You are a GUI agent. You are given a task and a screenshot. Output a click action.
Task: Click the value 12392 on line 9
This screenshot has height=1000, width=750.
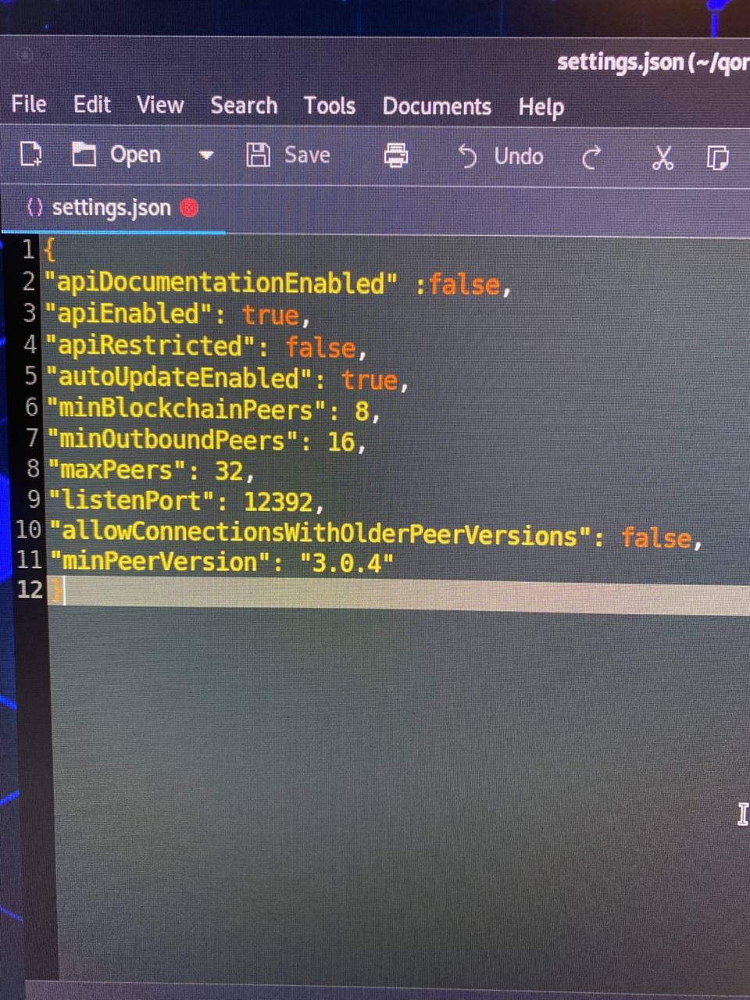[x=279, y=502]
